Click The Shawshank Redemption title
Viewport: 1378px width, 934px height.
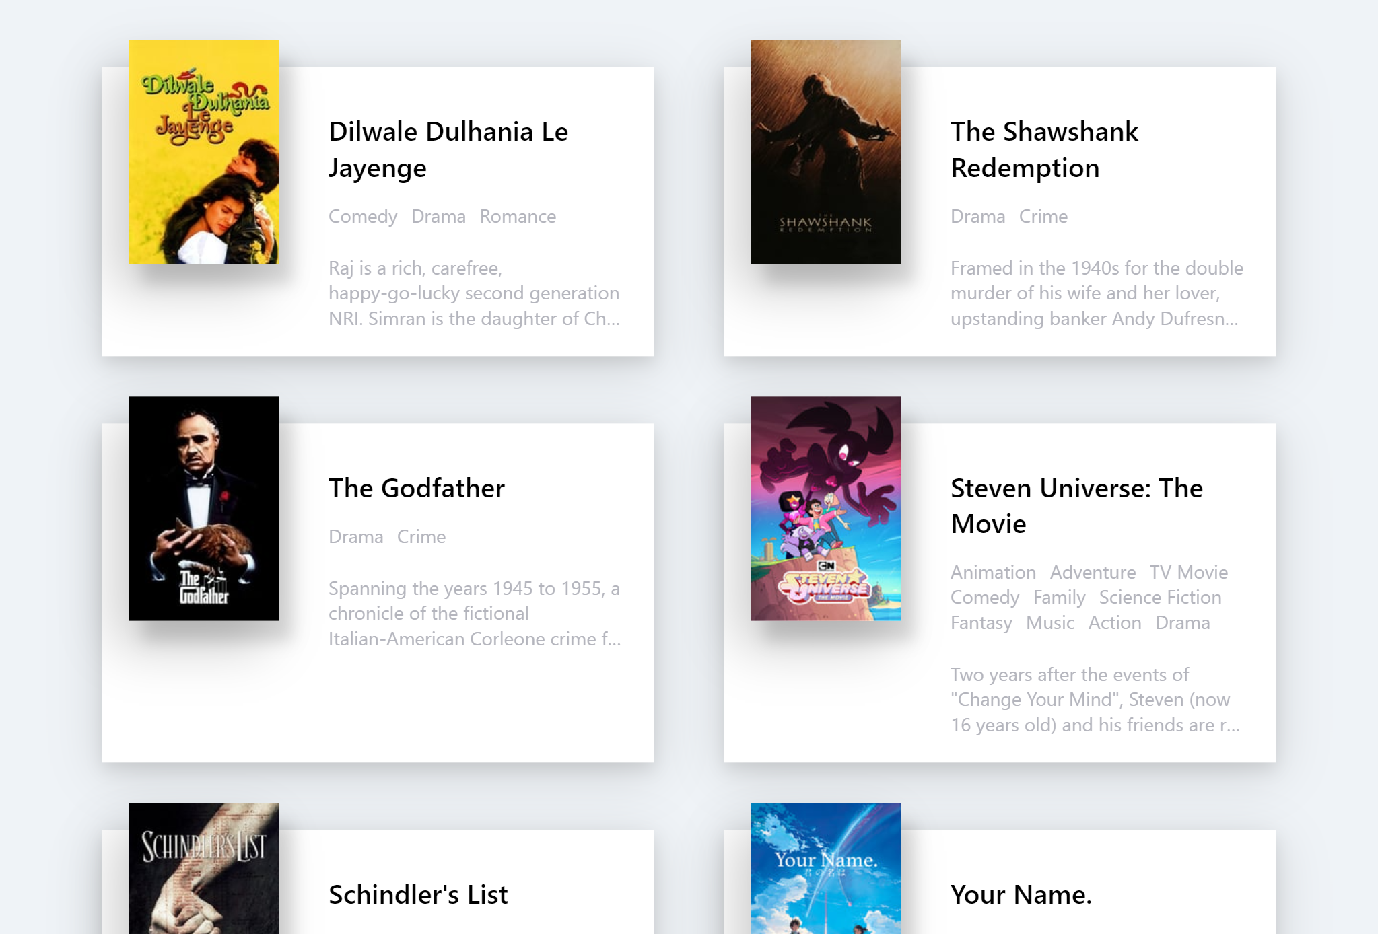(1044, 149)
